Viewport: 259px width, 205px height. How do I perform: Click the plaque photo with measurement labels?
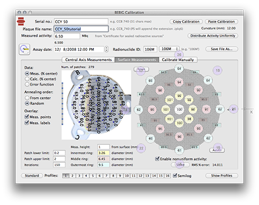tap(96, 105)
